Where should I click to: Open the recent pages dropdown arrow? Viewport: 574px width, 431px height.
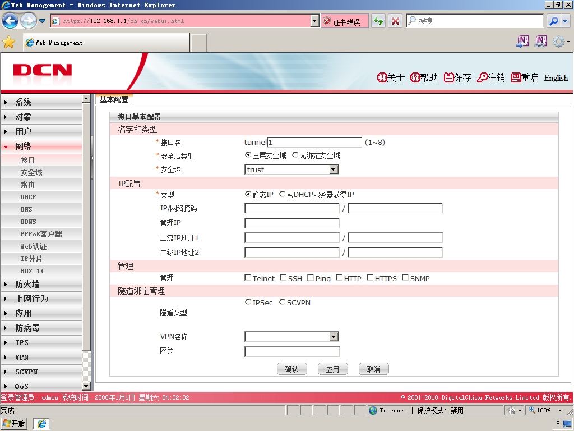coord(43,21)
